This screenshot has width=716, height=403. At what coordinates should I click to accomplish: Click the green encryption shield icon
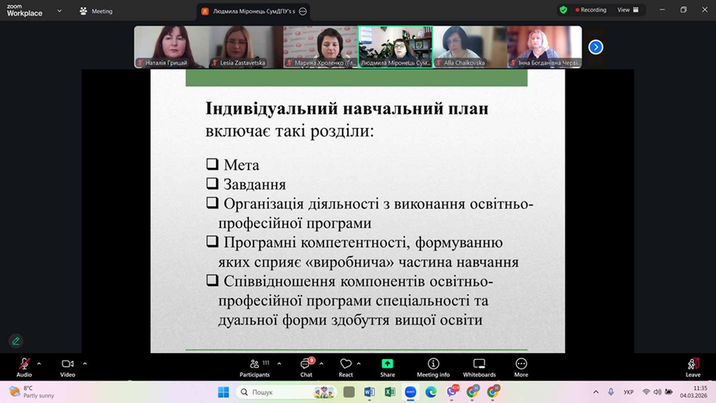pos(563,10)
